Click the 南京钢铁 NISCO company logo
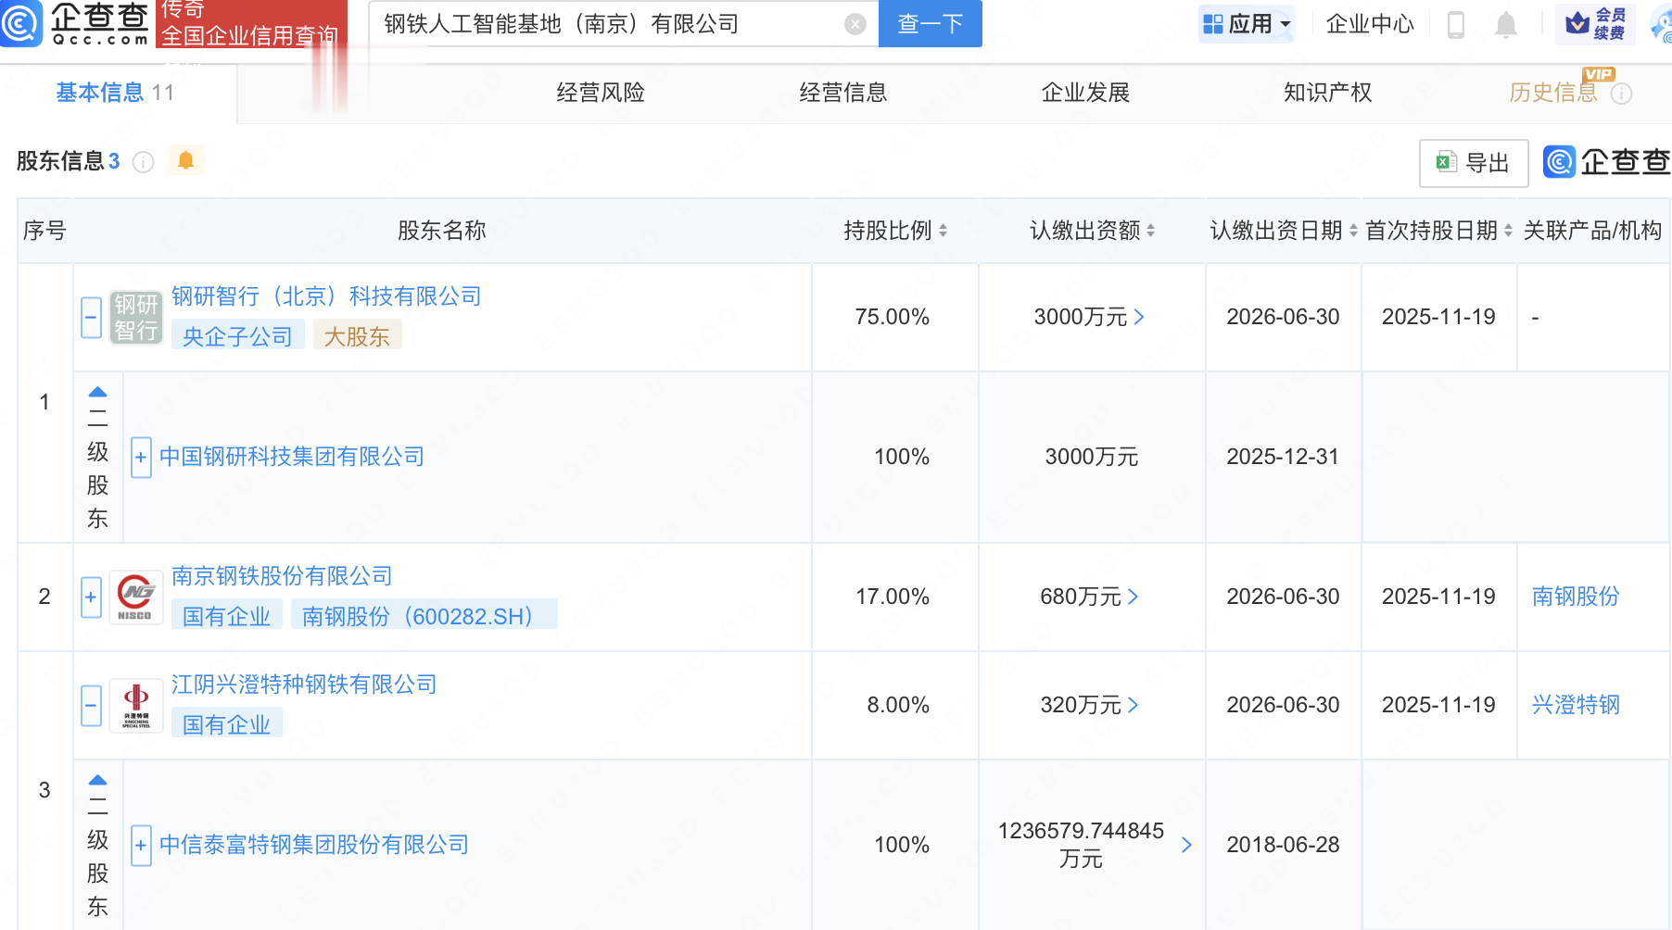The width and height of the screenshot is (1672, 930). pos(135,597)
